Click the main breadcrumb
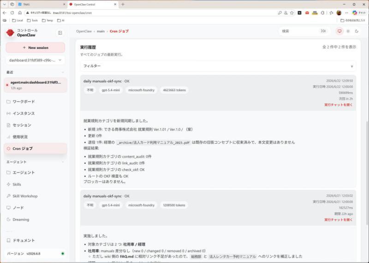 pyautogui.click(x=101, y=31)
